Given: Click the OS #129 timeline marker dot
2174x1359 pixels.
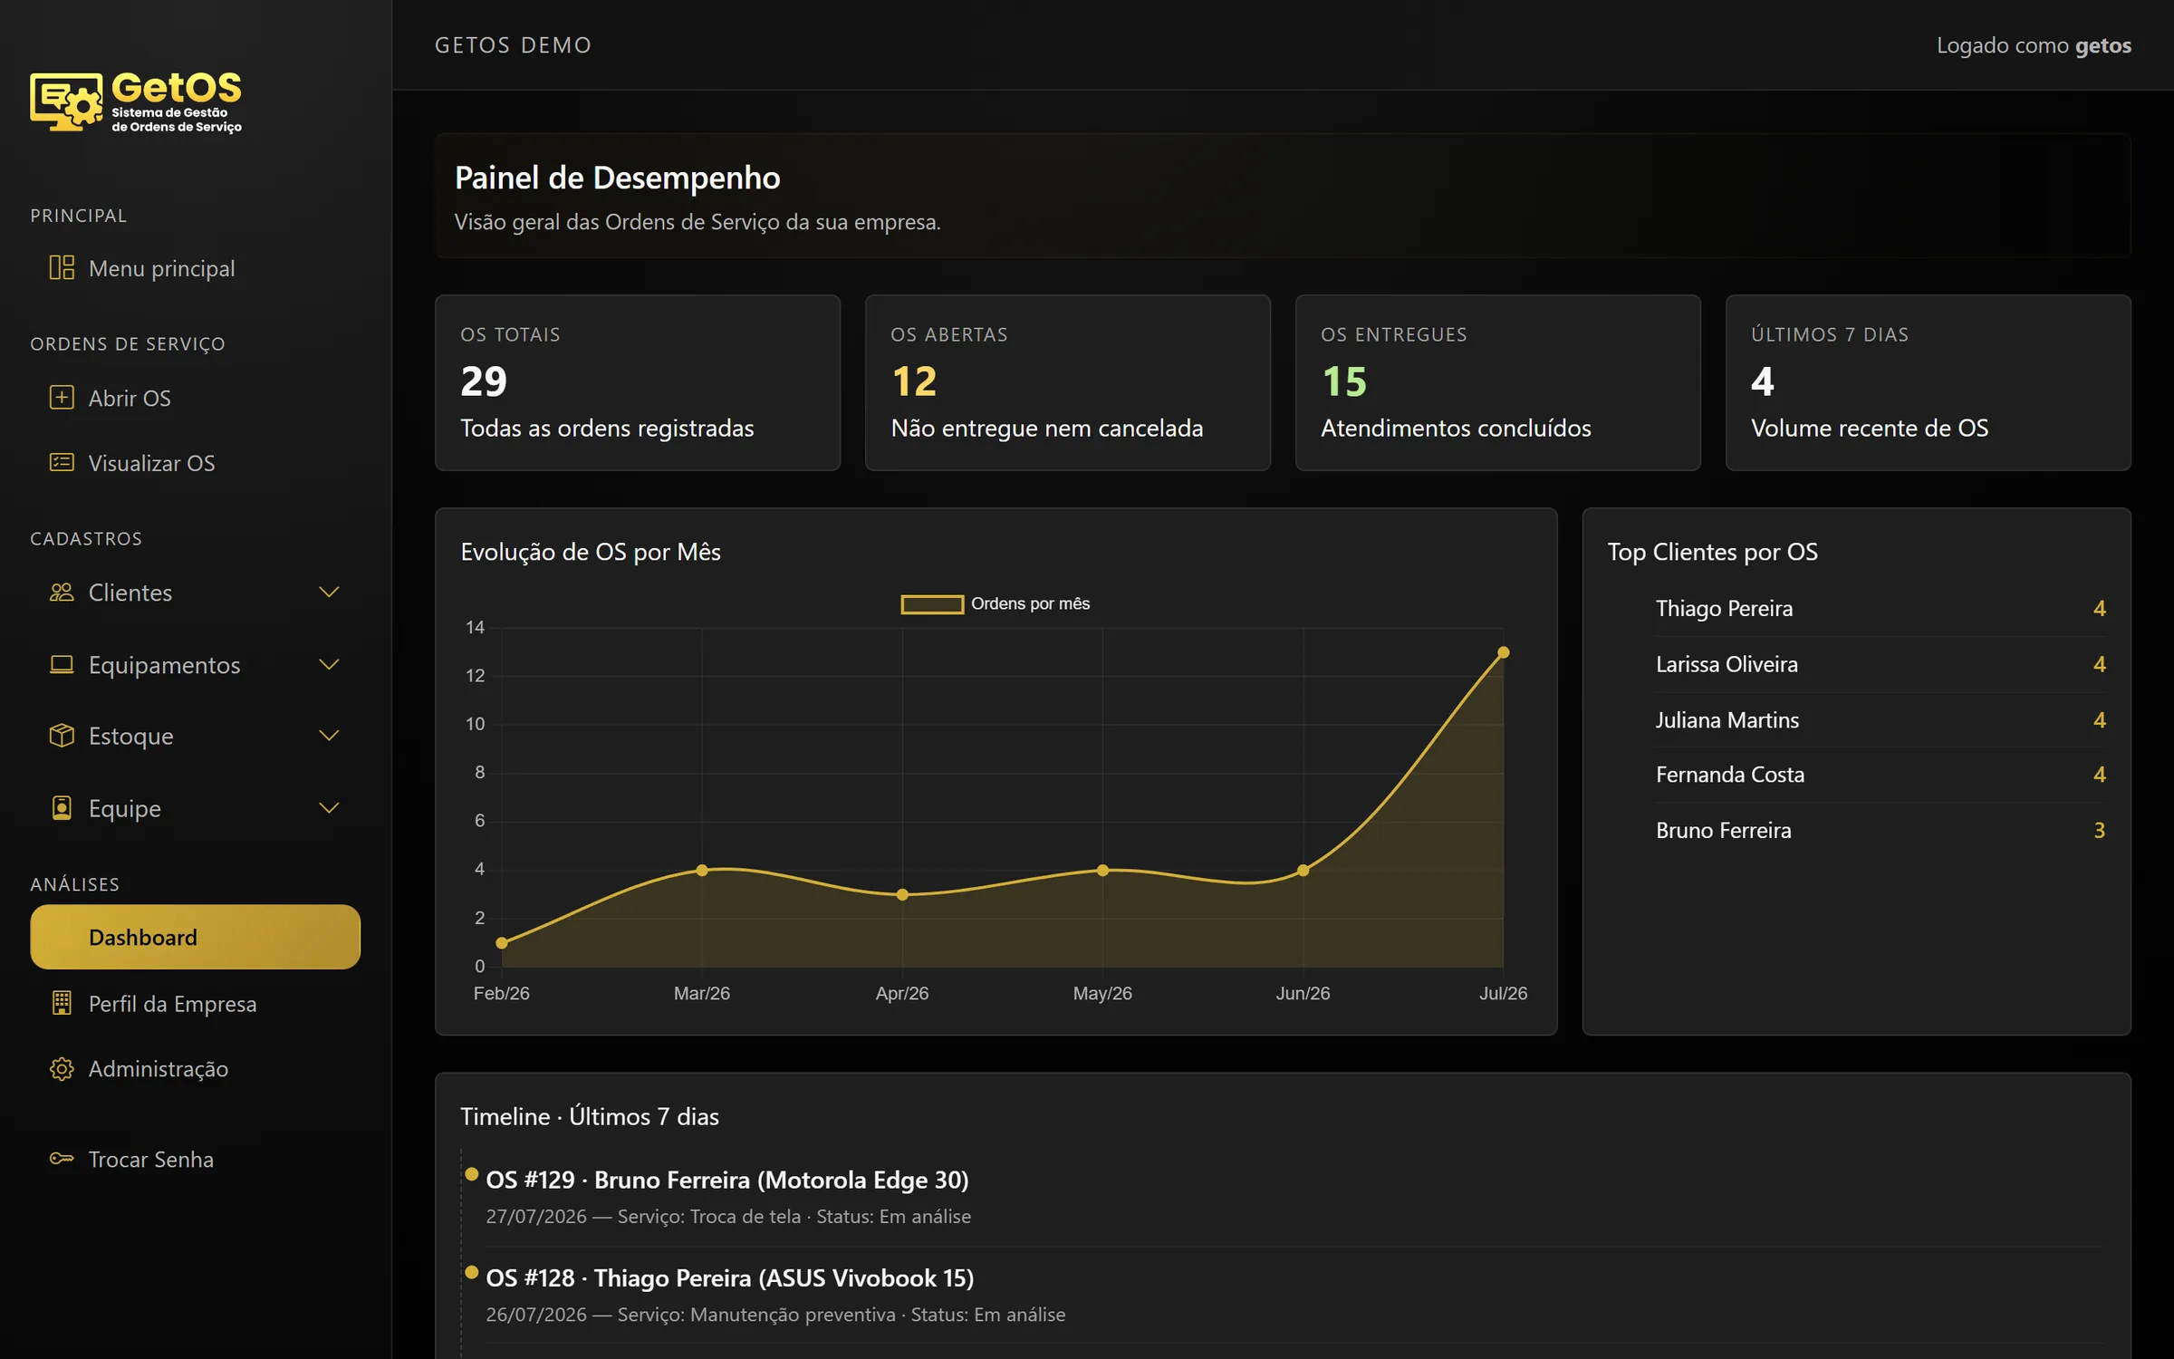Looking at the screenshot, I should (x=472, y=1174).
